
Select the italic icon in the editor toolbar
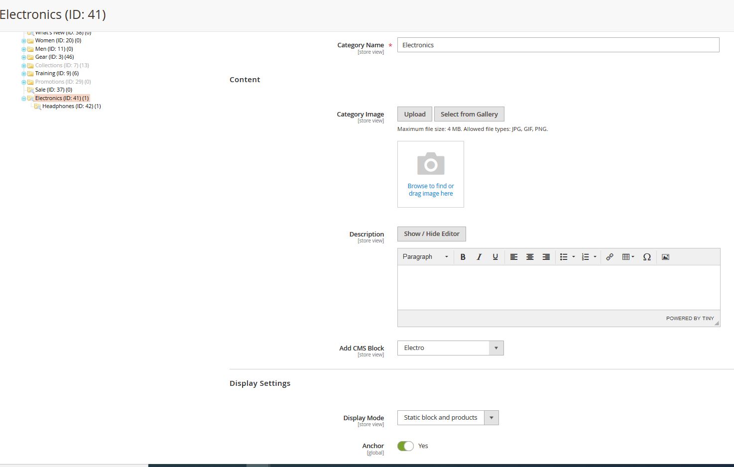[479, 256]
